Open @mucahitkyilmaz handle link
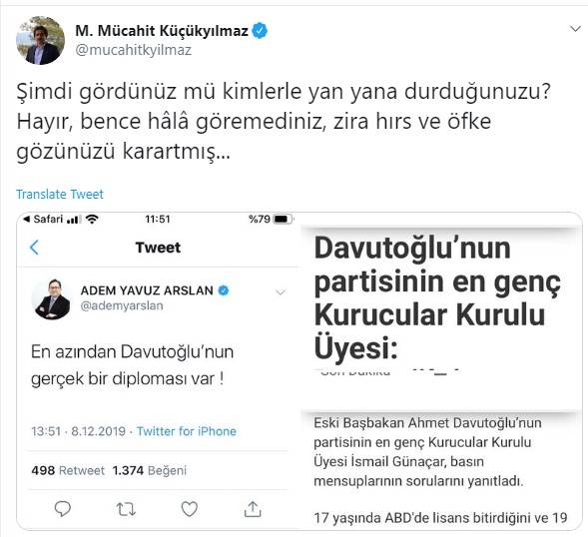This screenshot has height=537, width=588. (134, 50)
